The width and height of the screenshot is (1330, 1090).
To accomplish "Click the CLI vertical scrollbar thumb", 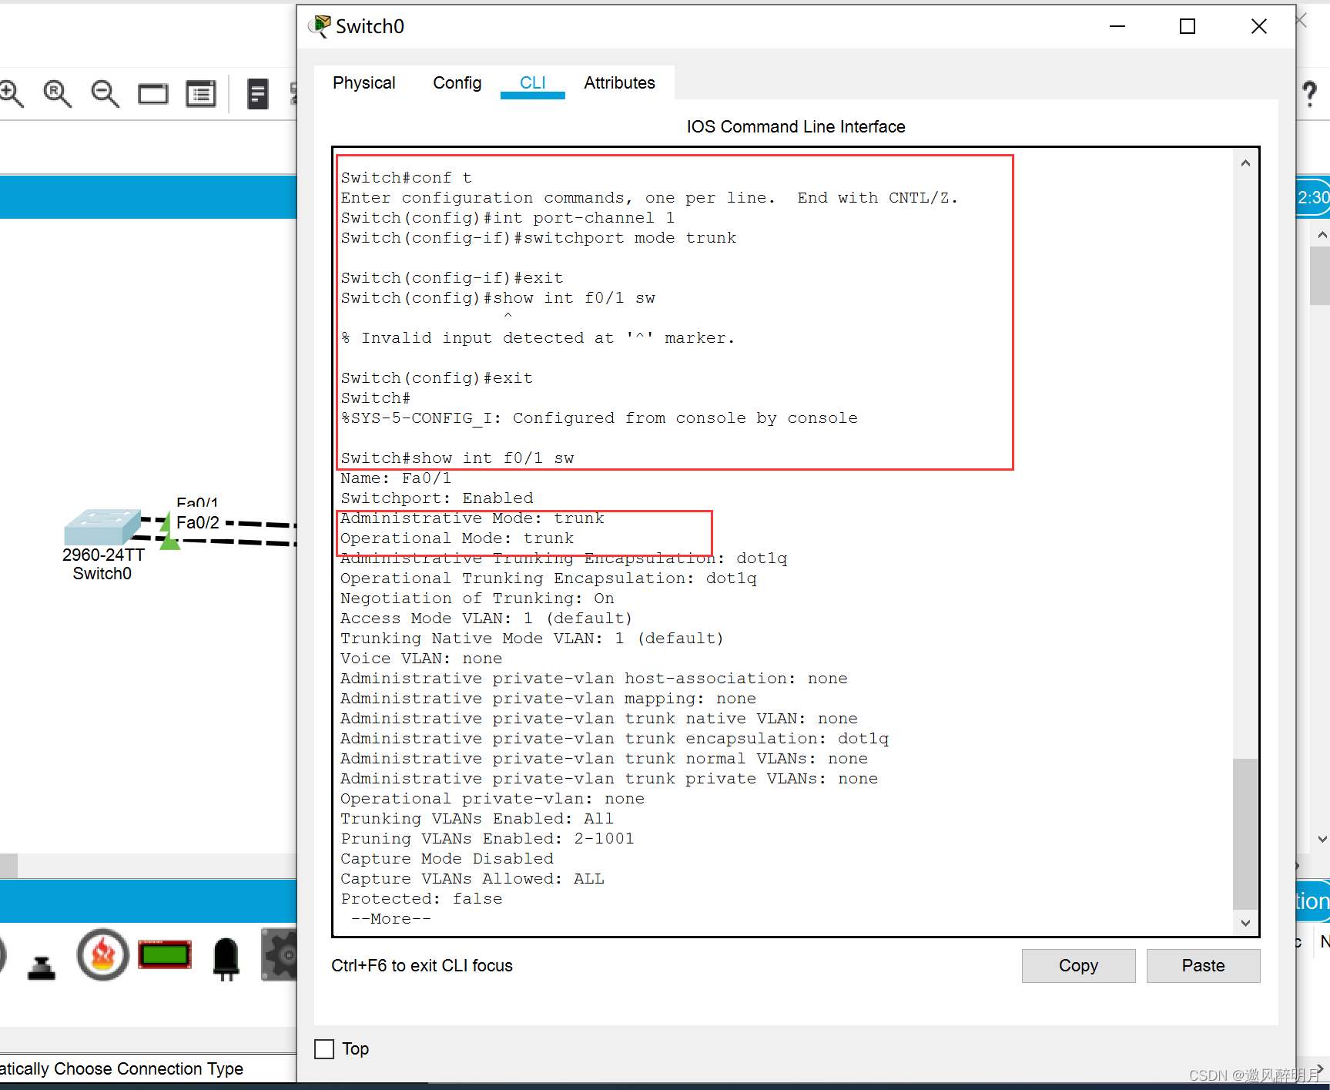I will coord(1245,833).
